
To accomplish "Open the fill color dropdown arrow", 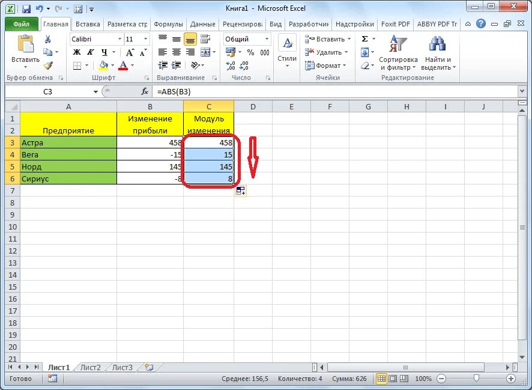I will 113,65.
